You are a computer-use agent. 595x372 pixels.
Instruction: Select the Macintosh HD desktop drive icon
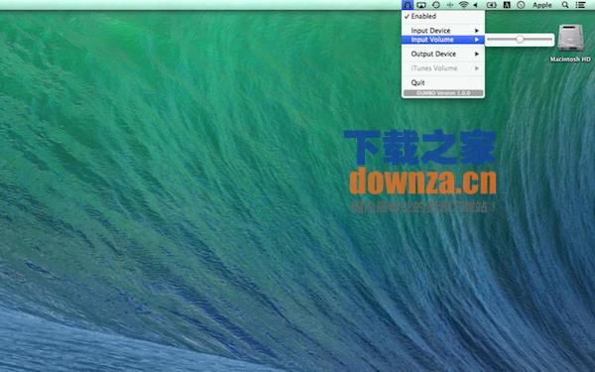(x=570, y=38)
